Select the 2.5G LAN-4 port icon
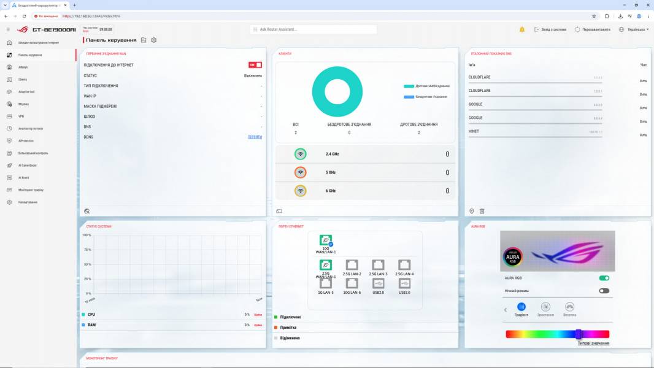 coord(404,264)
